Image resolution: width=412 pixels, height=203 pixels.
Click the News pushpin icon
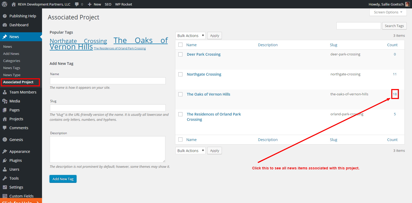(5, 37)
